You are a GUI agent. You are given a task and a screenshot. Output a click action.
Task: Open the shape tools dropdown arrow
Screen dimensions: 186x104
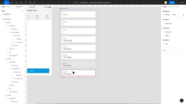(18, 3)
